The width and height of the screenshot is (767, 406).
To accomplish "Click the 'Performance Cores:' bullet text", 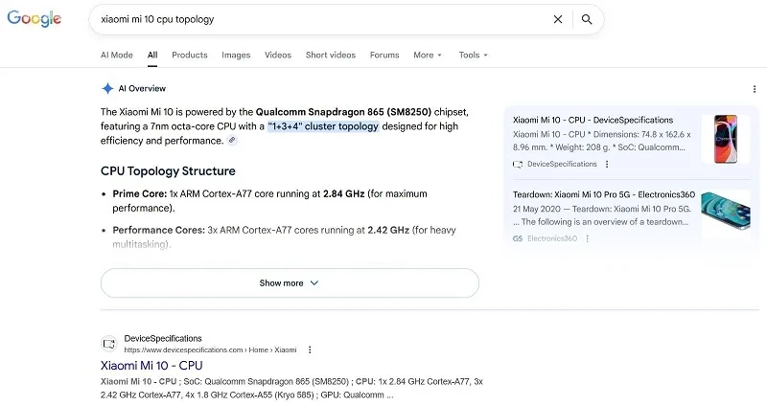I will 158,230.
